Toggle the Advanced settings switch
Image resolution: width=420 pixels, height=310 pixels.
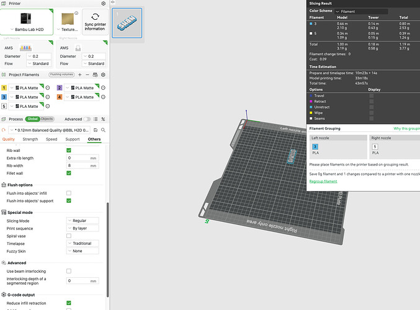coord(87,119)
